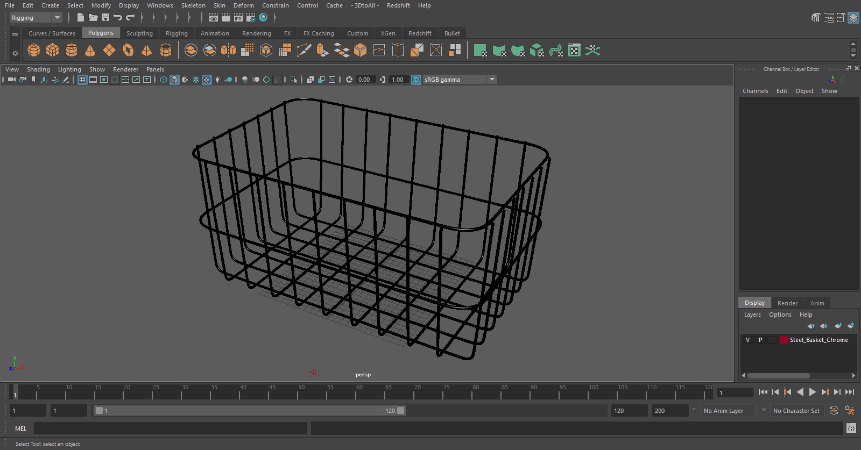Click the Redo arrow icon

click(130, 18)
